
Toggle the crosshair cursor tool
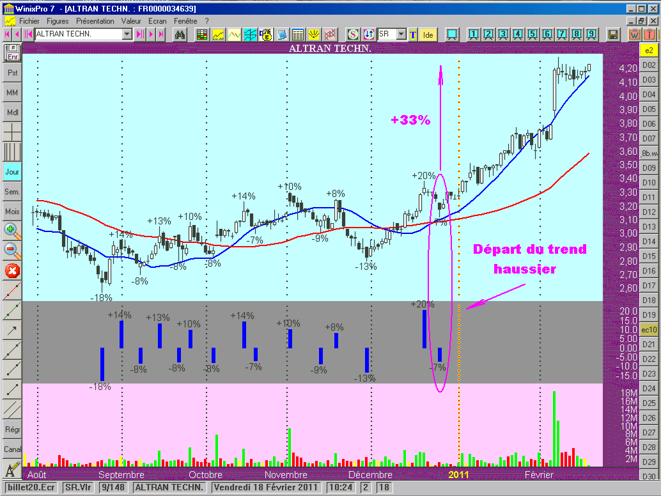click(x=12, y=132)
